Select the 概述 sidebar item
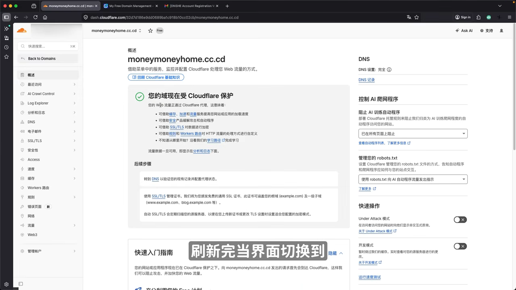This screenshot has height=290, width=516. point(48,75)
